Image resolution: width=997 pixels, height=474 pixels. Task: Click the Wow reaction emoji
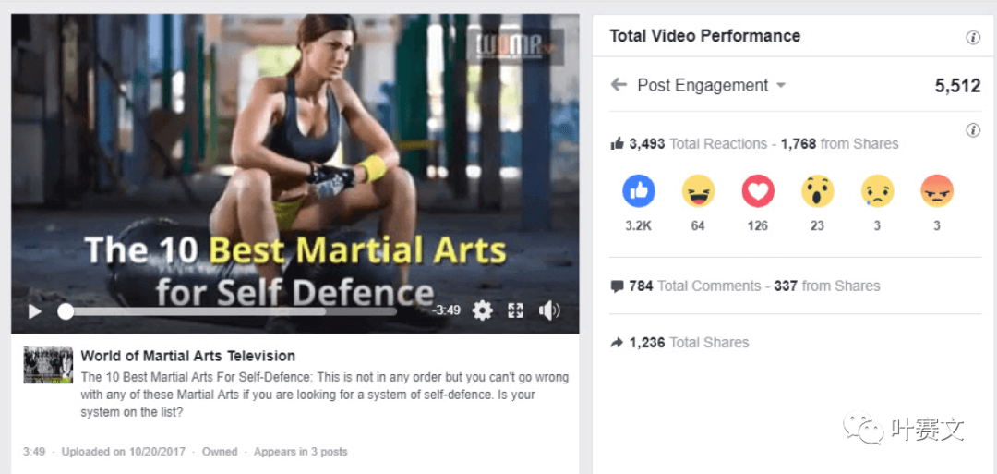[x=818, y=191]
